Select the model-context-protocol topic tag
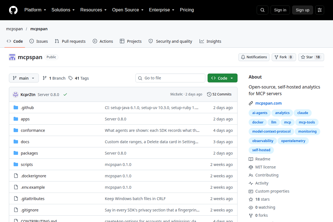This screenshot has width=333, height=222. (x=271, y=132)
